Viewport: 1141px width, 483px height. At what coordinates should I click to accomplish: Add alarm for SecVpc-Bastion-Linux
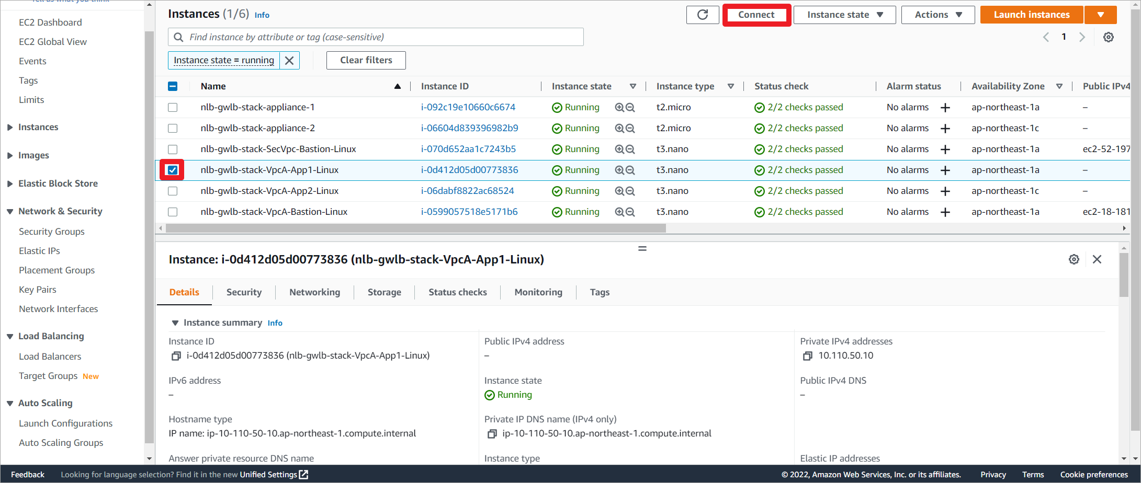click(945, 149)
